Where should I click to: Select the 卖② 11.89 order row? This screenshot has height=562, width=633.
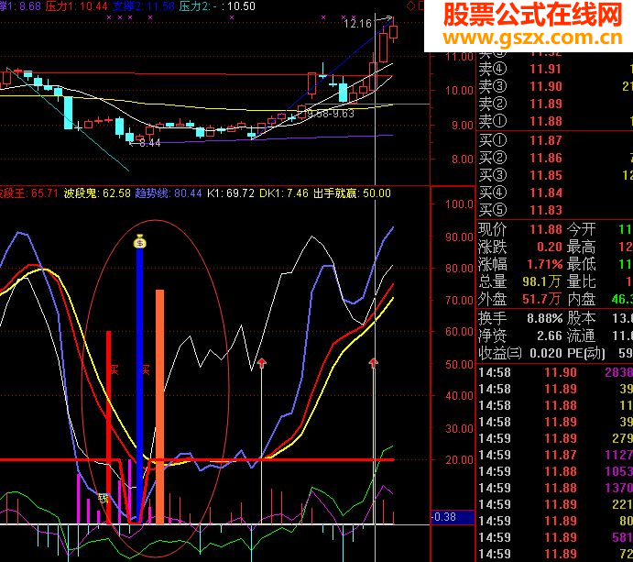(x=555, y=104)
